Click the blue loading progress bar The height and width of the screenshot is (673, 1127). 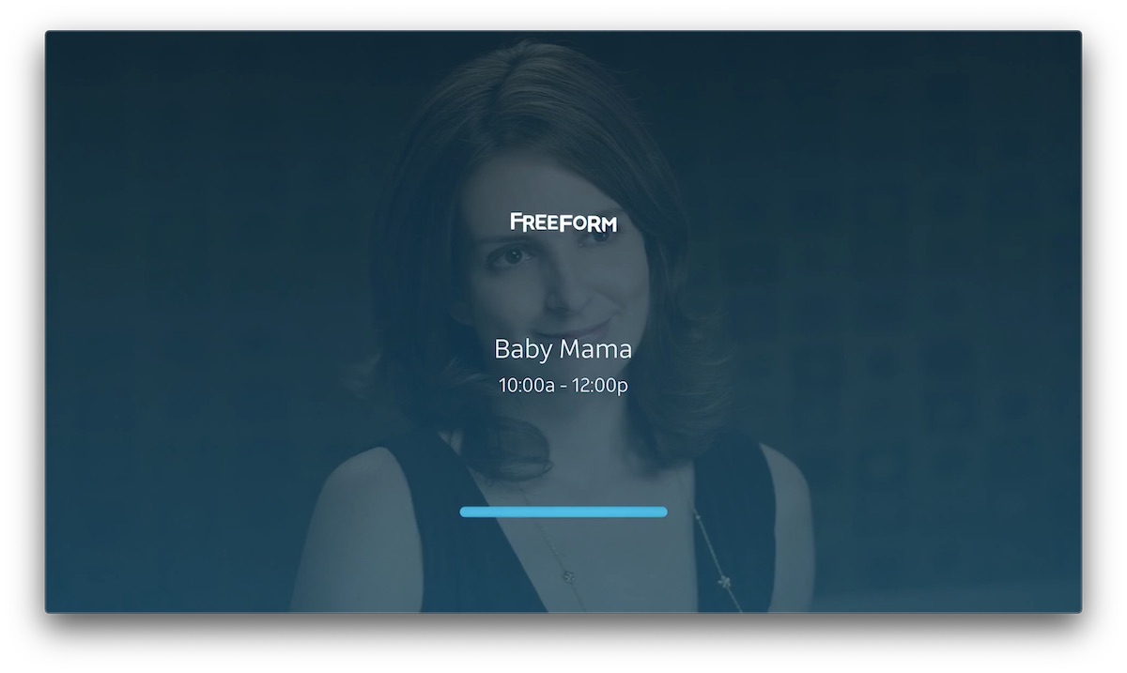[x=563, y=512]
